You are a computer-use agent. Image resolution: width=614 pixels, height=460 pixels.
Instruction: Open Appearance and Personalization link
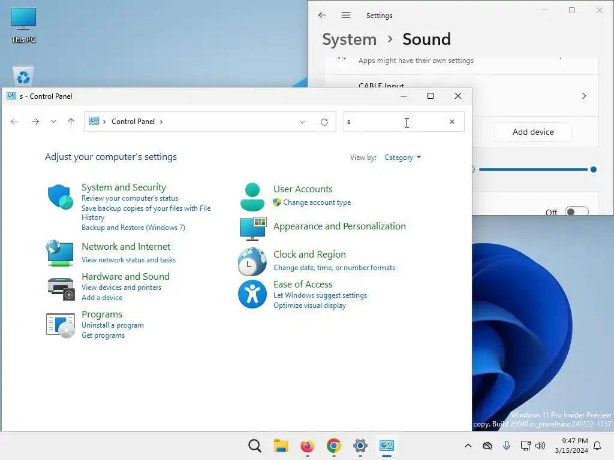(339, 226)
